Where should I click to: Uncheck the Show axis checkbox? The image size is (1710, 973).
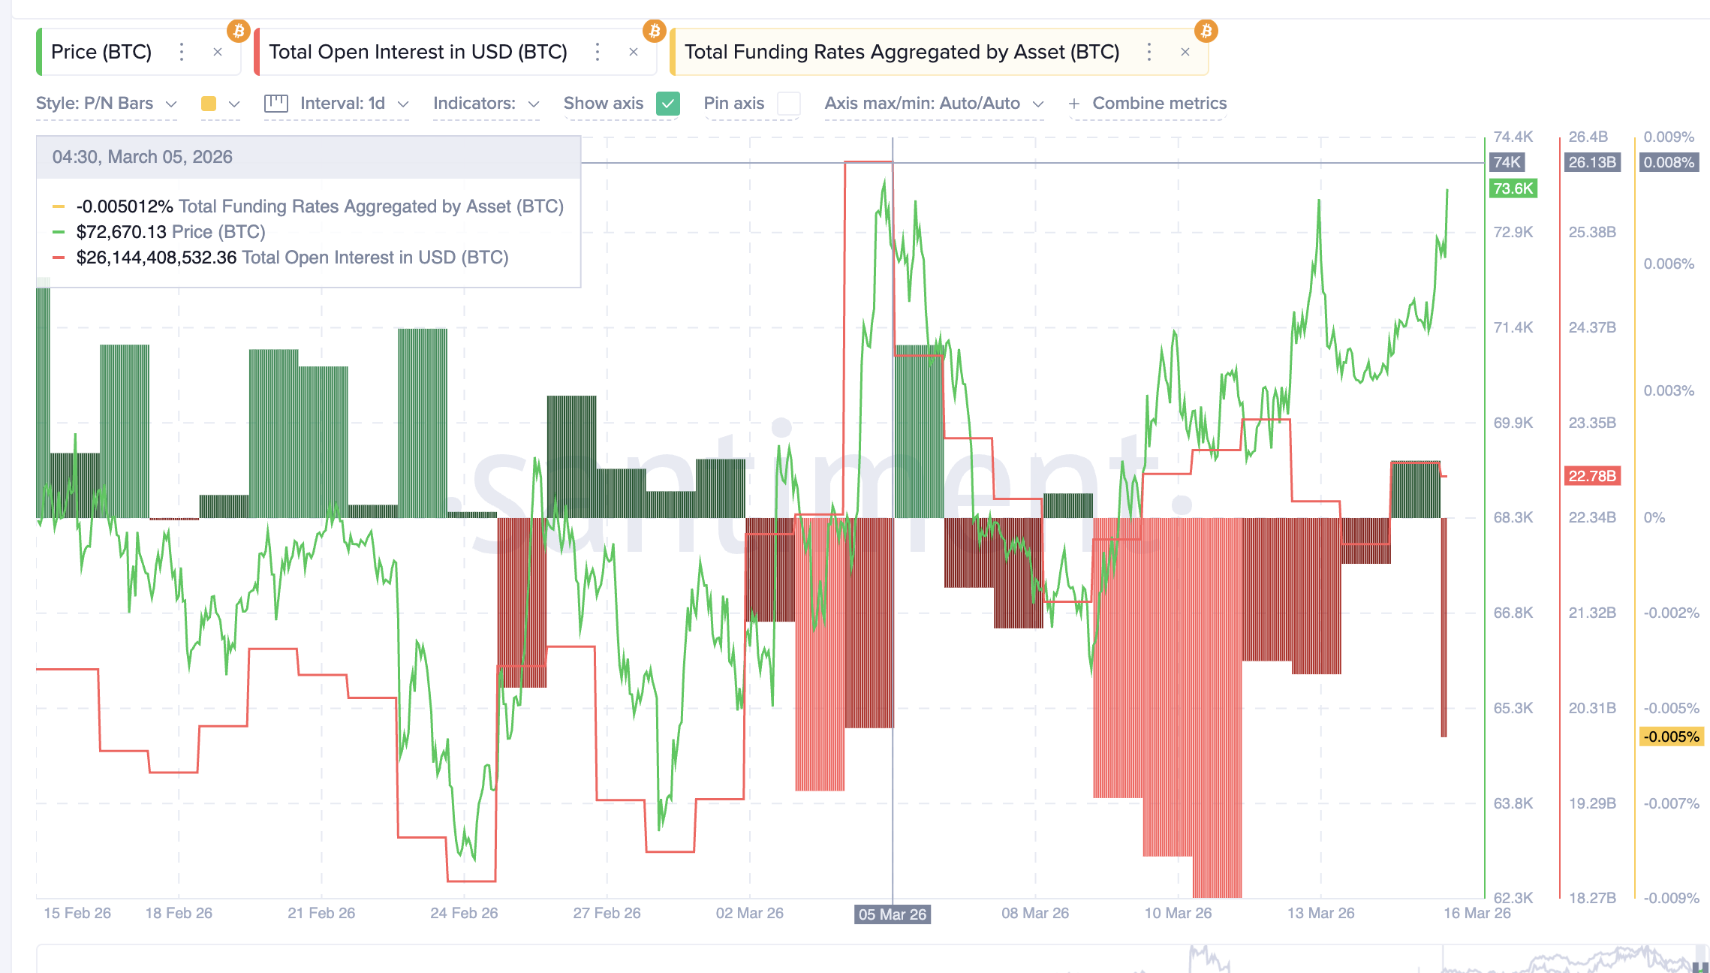(x=667, y=104)
